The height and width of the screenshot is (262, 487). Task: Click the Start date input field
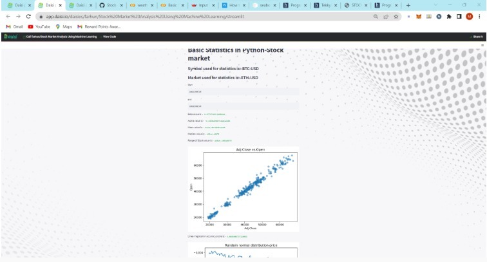click(x=243, y=91)
